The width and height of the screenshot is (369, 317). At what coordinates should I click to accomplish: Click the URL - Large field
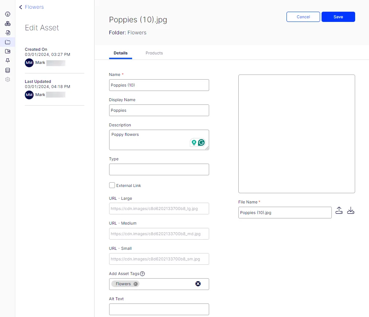click(159, 209)
